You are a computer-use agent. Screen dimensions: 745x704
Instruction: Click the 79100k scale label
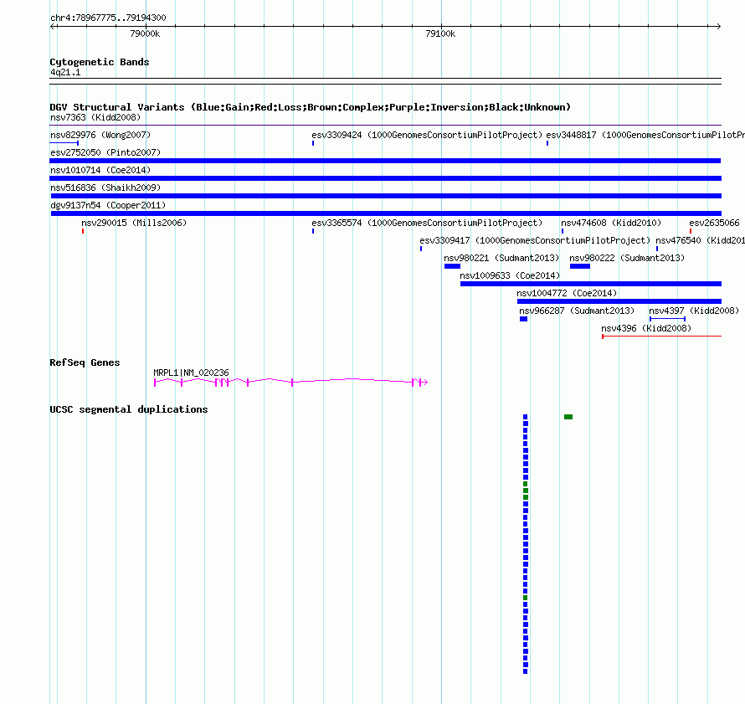[x=440, y=33]
